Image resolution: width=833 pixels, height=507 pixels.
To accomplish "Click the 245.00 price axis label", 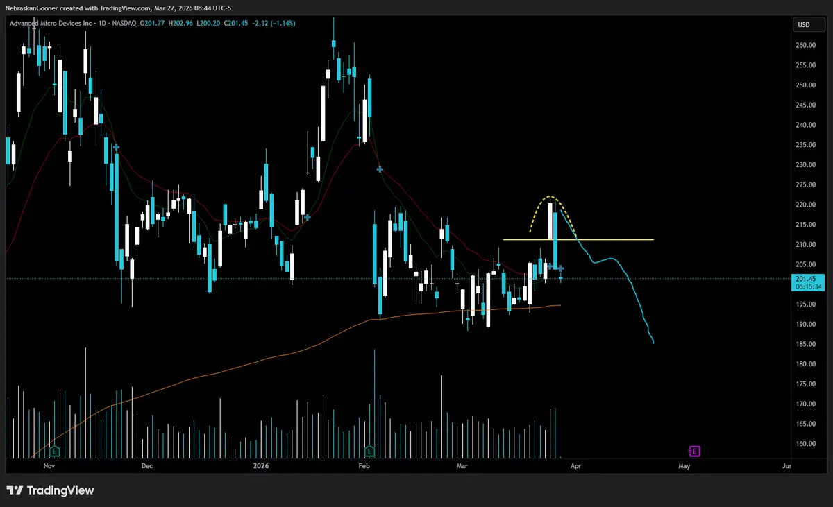I will pyautogui.click(x=807, y=105).
